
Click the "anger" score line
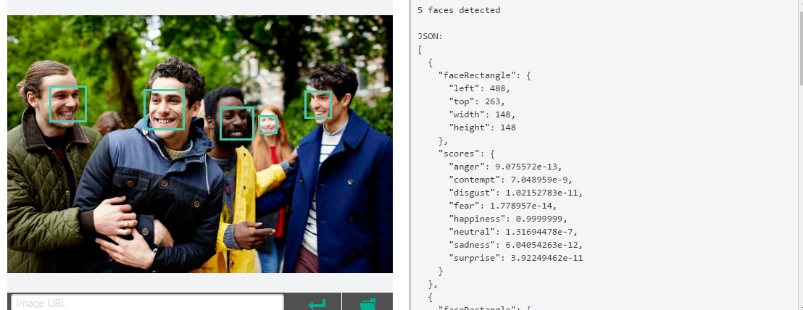point(505,167)
